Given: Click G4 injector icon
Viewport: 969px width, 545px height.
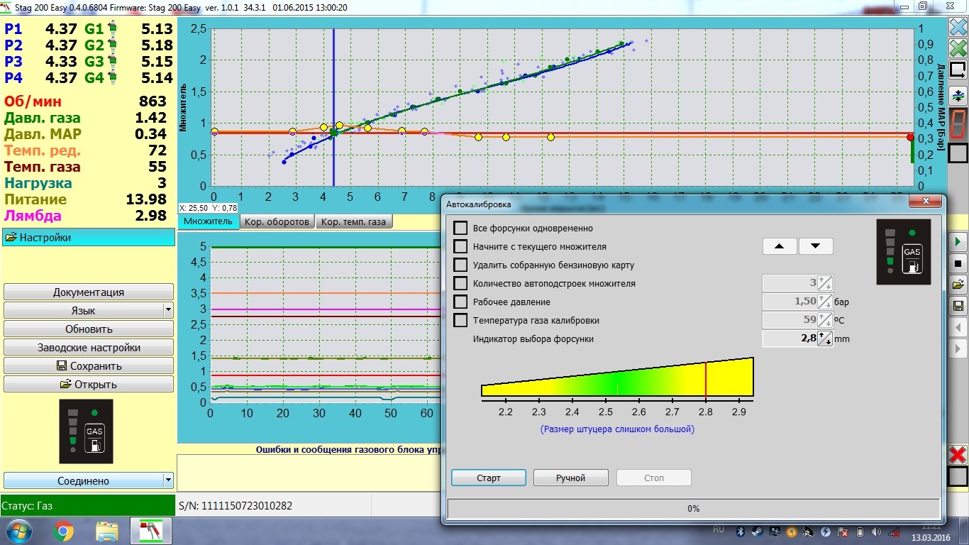Looking at the screenshot, I should tap(111, 78).
